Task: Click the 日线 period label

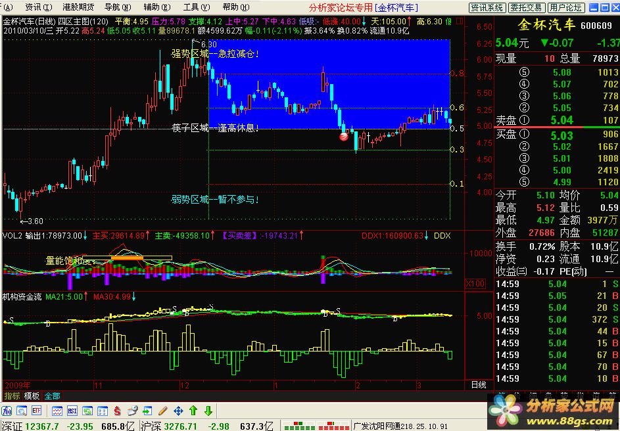Action: pyautogui.click(x=479, y=385)
